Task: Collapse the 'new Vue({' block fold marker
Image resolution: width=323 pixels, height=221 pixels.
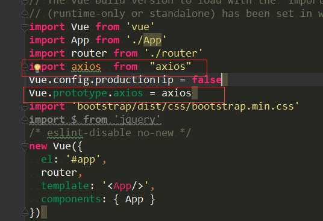Action: coord(25,146)
